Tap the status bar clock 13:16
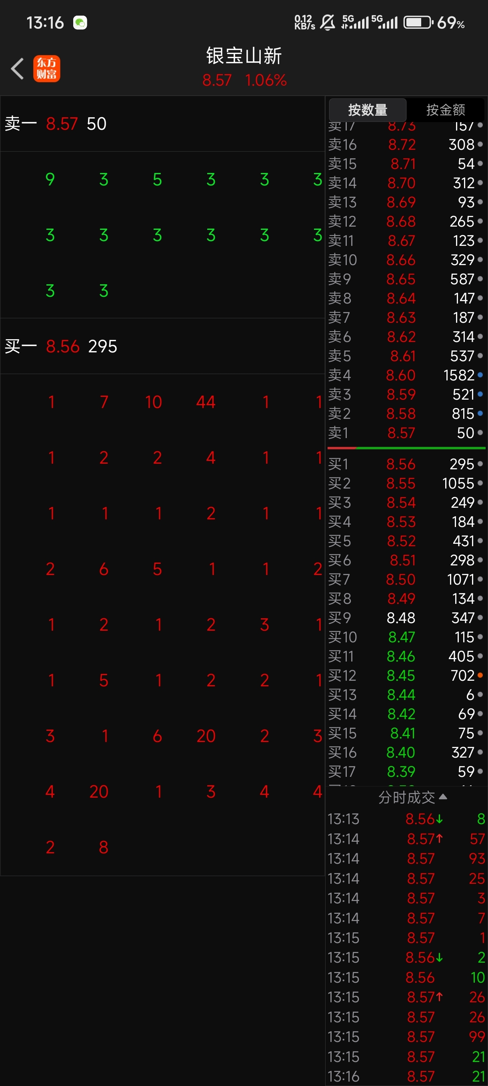 pos(45,23)
